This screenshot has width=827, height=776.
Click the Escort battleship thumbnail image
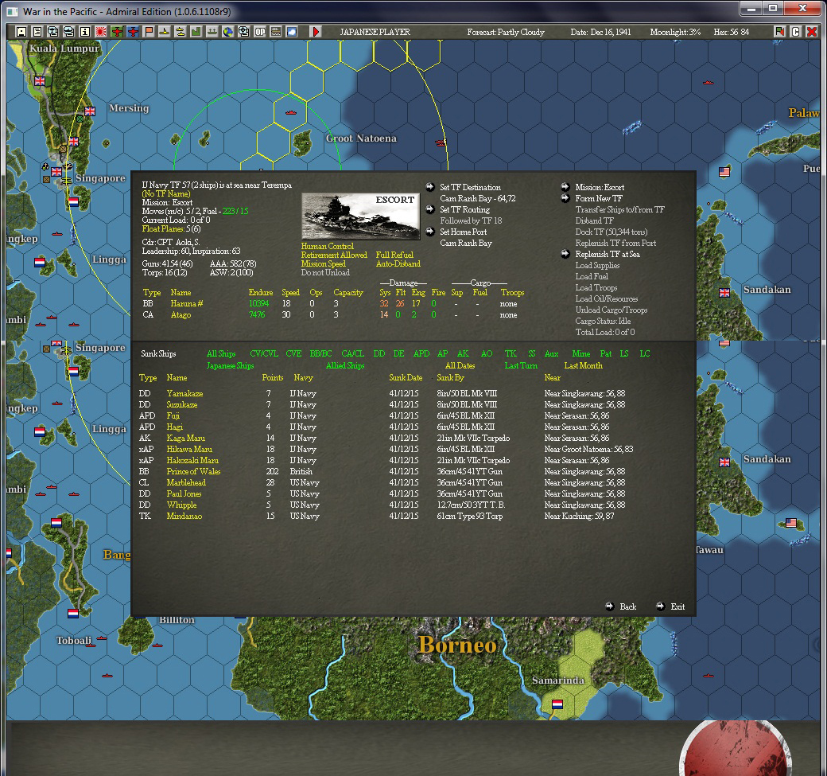(x=360, y=216)
